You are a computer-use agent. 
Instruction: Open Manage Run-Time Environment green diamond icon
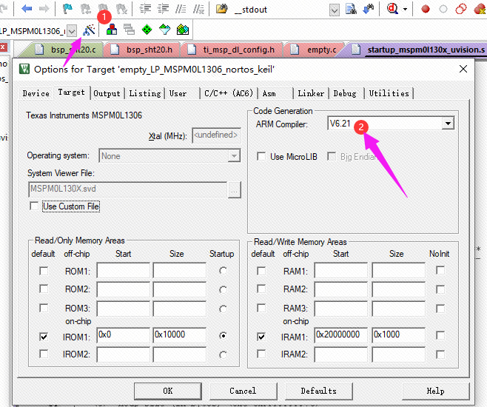(x=146, y=30)
